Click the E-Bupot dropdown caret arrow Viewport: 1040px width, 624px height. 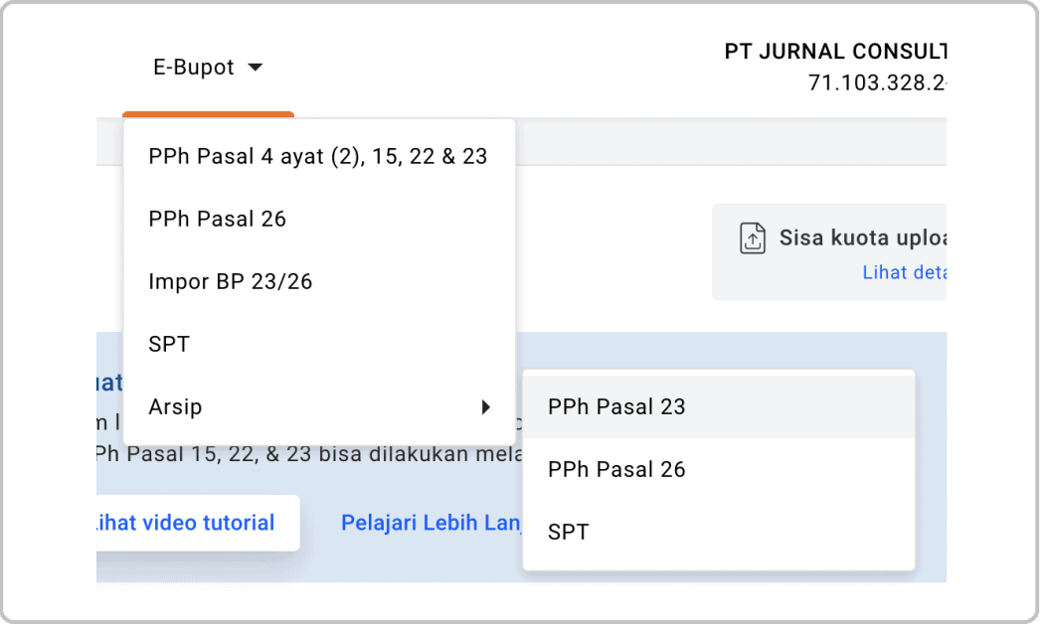pyautogui.click(x=256, y=68)
